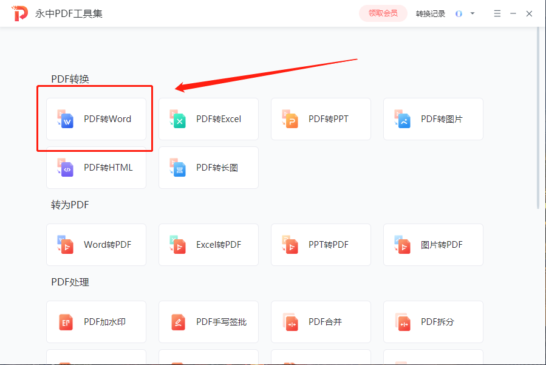Image resolution: width=546 pixels, height=365 pixels.
Task: Click the 图片转PDF label text
Action: coord(442,245)
